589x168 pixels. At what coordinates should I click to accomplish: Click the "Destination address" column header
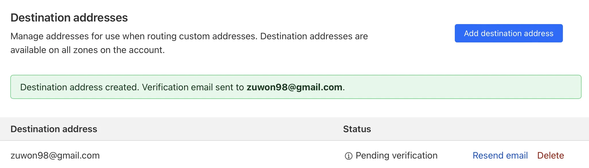54,129
